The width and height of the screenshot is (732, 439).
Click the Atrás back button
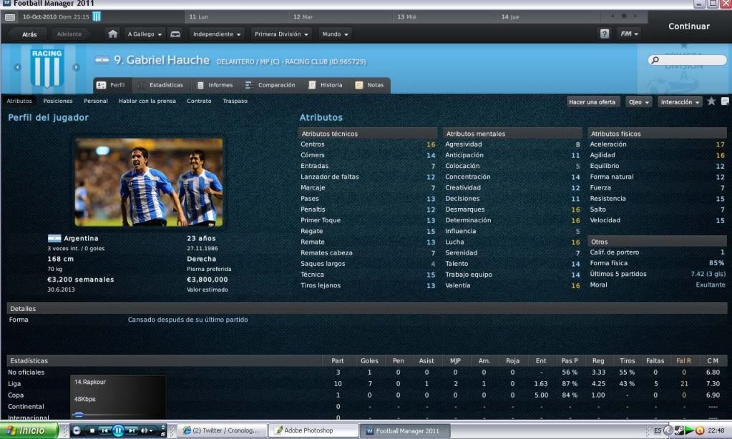29,34
